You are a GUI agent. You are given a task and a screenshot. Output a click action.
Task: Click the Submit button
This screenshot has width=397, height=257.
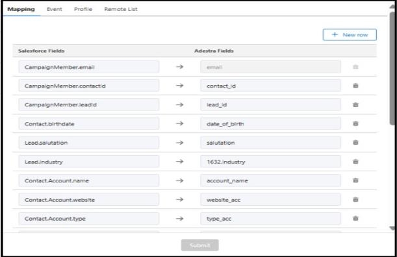click(x=199, y=245)
